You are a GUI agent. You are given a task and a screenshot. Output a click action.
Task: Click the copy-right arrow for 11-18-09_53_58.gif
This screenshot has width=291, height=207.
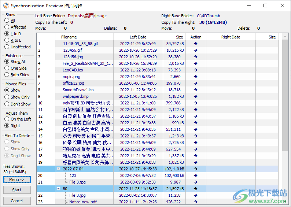pyautogui.click(x=195, y=44)
